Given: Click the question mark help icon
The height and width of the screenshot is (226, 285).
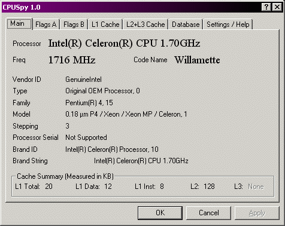Looking at the screenshot, I should (266, 7).
